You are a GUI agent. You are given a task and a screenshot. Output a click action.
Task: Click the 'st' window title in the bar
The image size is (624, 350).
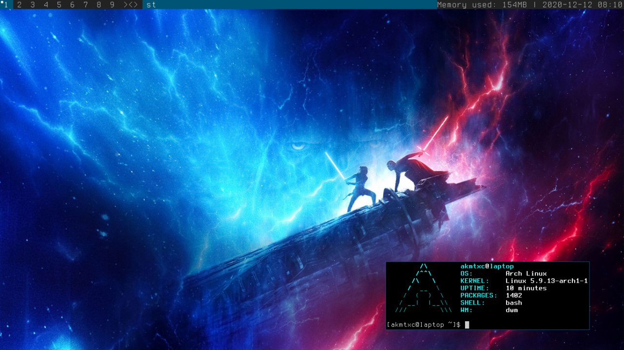152,5
